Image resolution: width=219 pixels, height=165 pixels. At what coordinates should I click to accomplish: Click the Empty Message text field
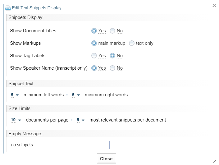coord(59,145)
